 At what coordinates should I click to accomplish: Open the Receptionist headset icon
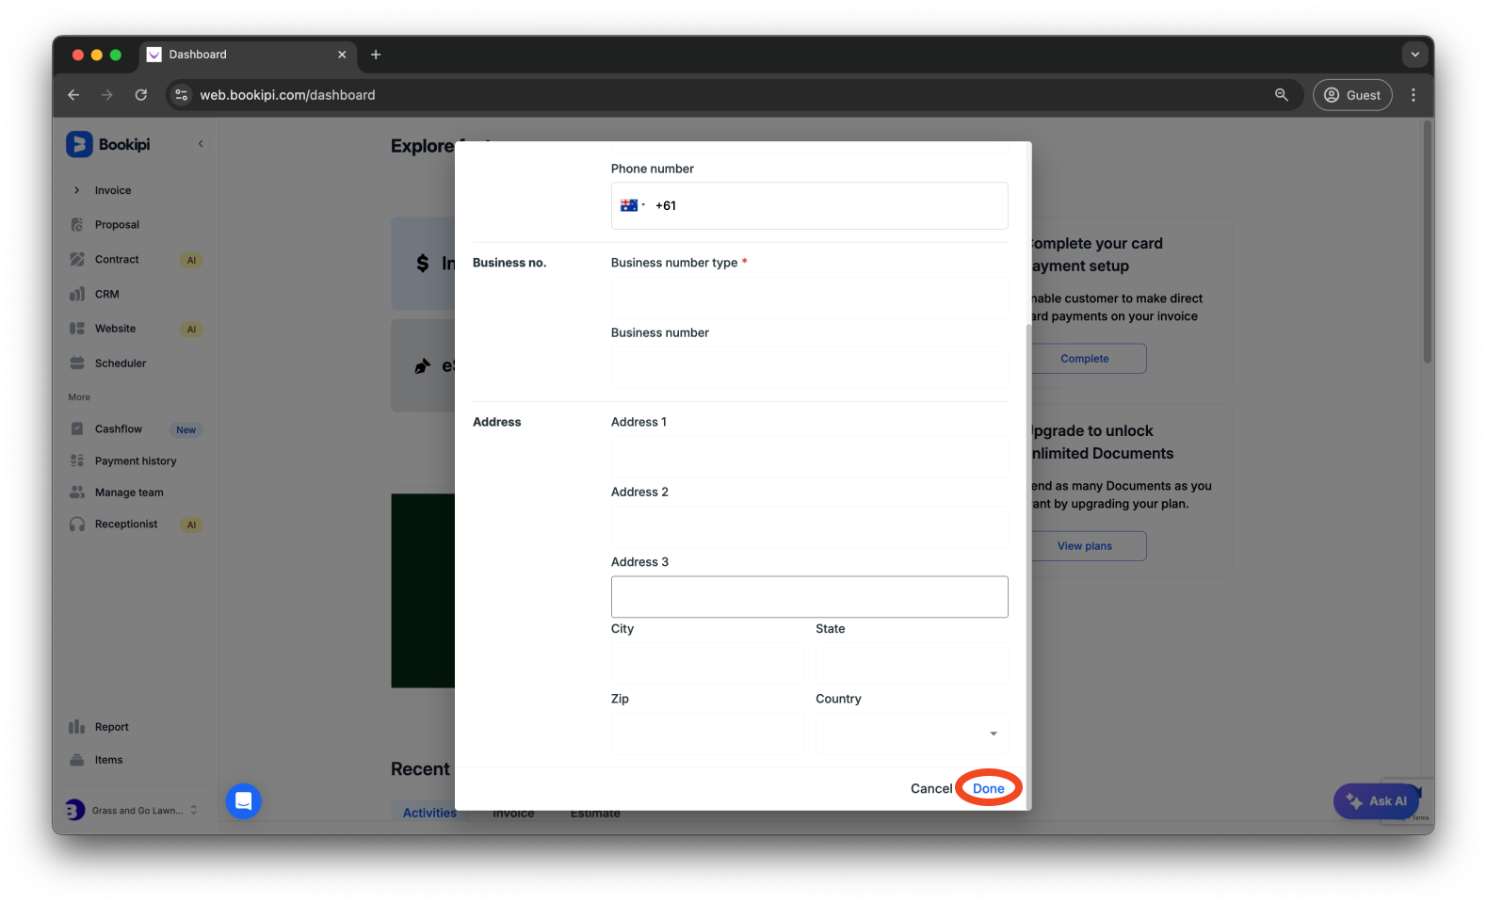(77, 524)
